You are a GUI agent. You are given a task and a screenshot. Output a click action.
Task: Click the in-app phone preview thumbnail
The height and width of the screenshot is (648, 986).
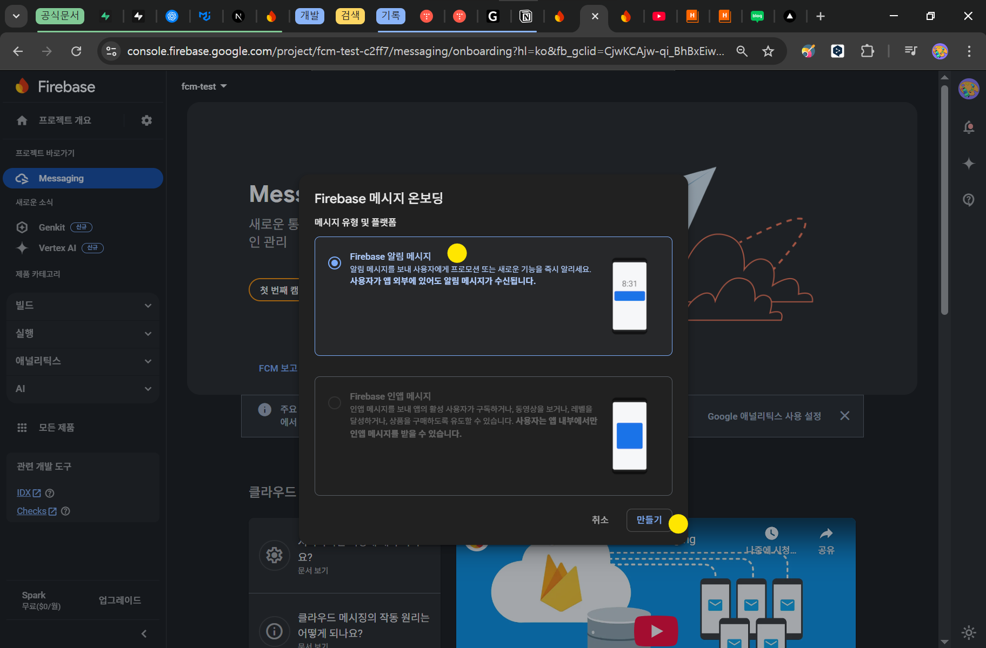[630, 436]
